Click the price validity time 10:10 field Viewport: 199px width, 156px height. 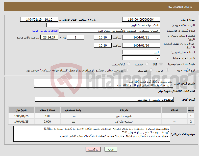click(x=103, y=45)
